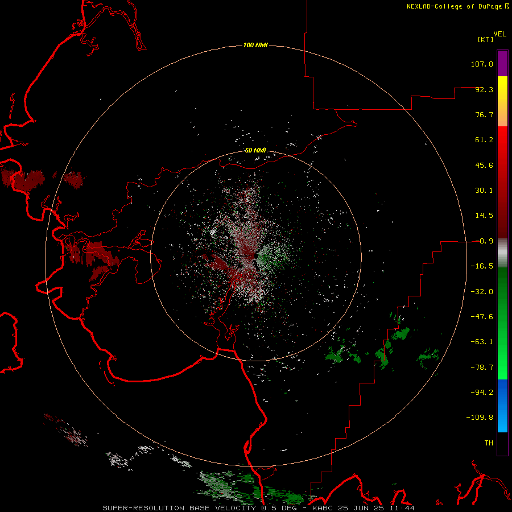Select the 61.2 velocity scale value
Image resolution: width=512 pixels, height=512 pixels.
click(x=484, y=140)
